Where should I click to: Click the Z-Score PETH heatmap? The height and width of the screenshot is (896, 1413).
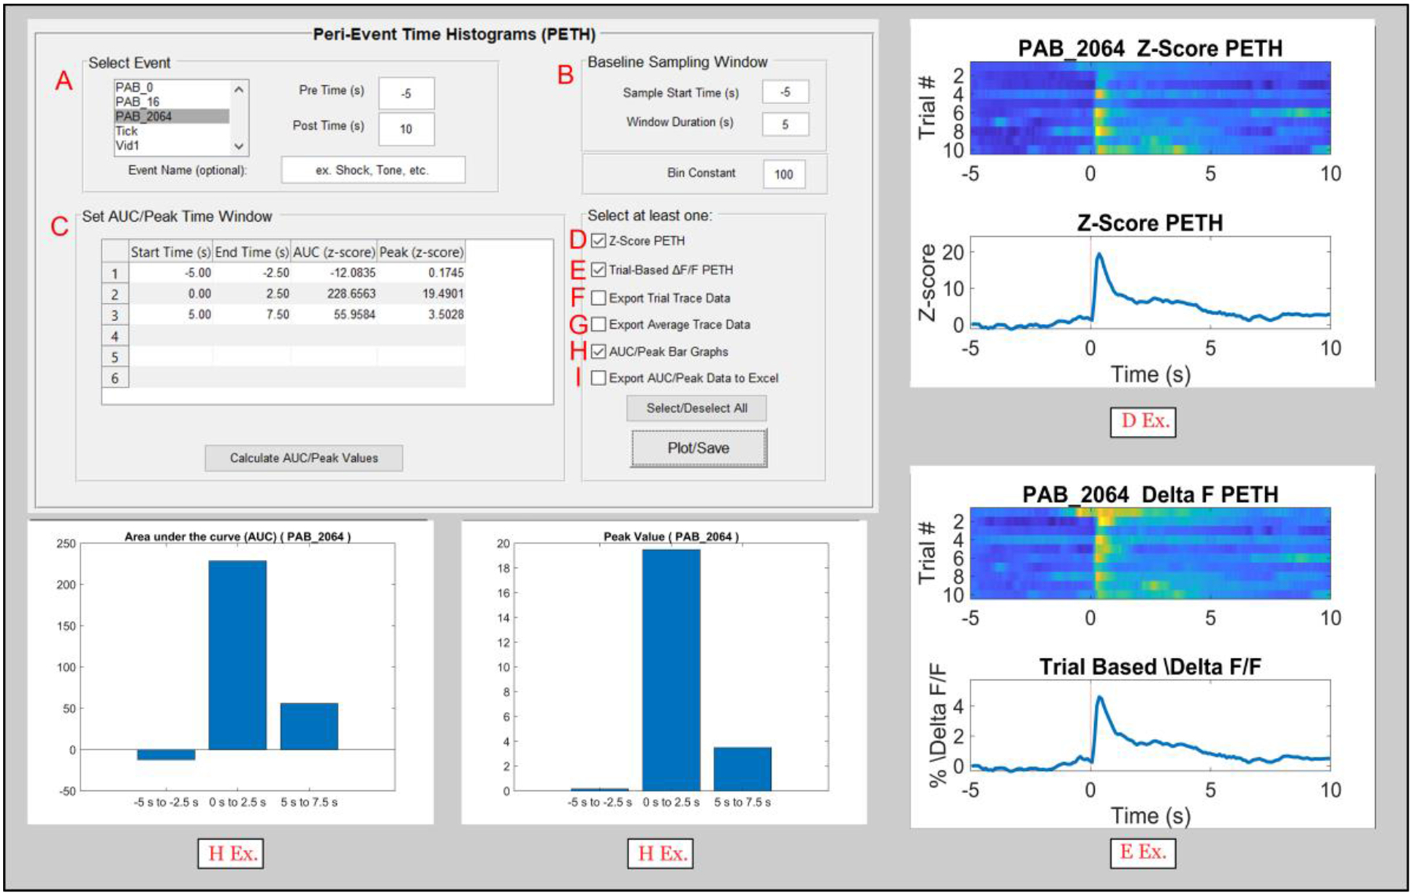click(1150, 108)
